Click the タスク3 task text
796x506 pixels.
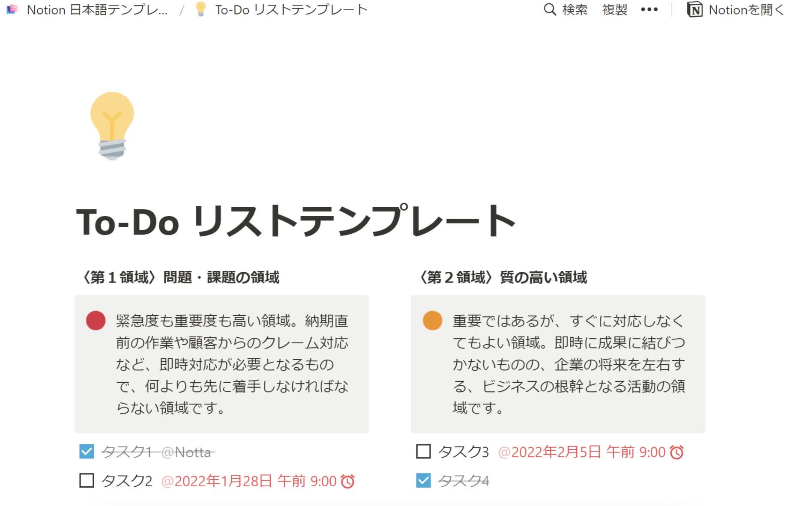464,452
